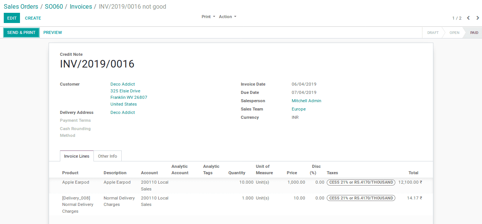482x224 pixels.
Task: Switch to the Other Info tab
Action: coord(107,156)
